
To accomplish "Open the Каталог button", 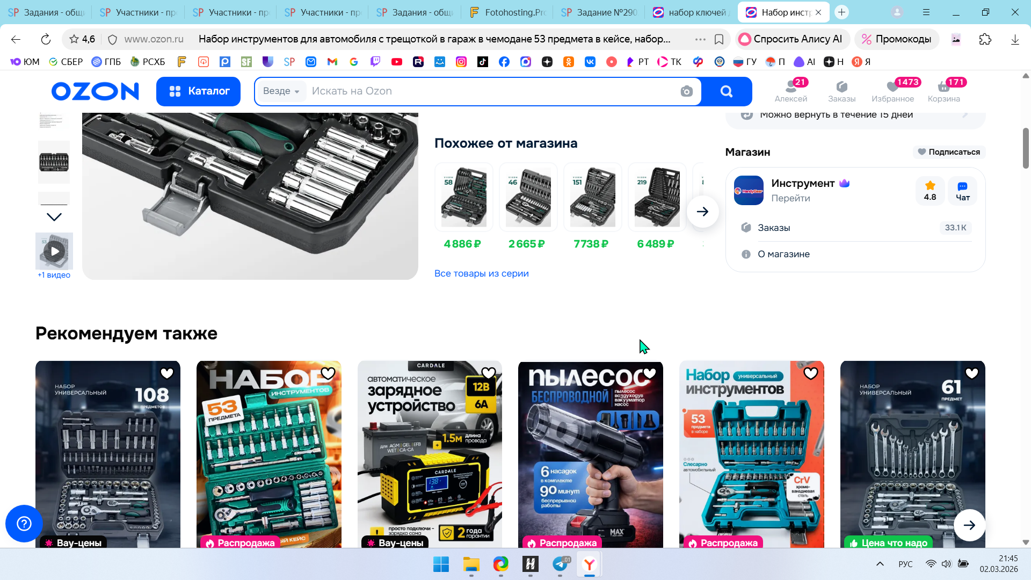I will tap(198, 91).
